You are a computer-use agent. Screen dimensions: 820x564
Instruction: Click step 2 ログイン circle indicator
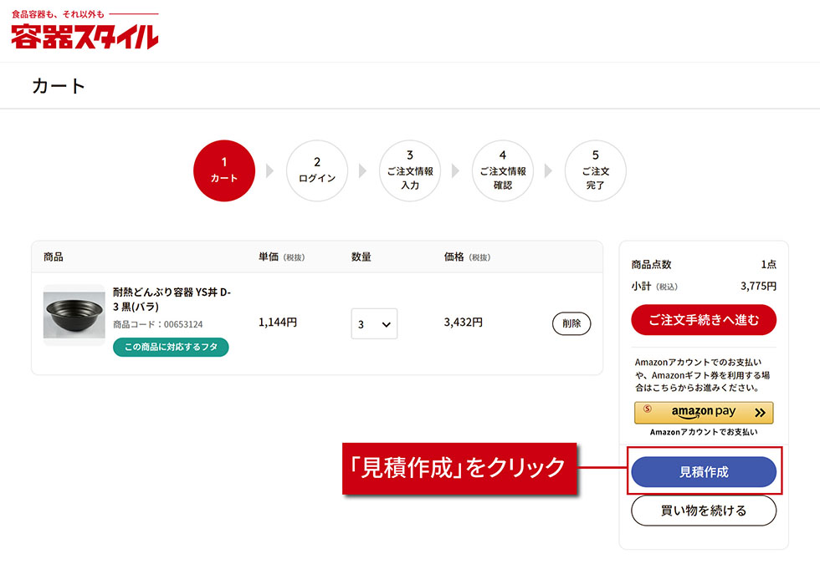317,170
